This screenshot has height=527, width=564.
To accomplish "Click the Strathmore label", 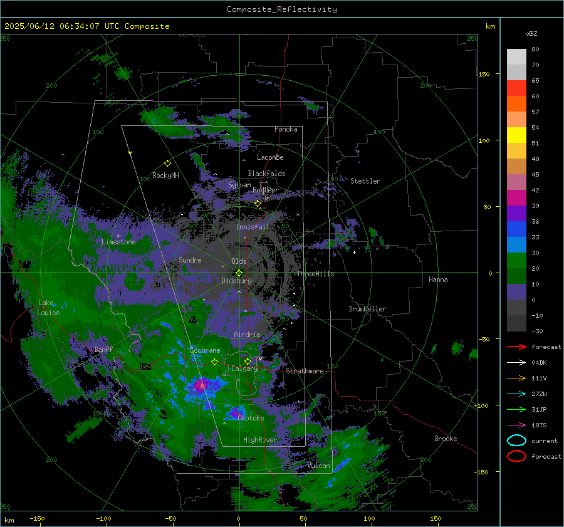I will click(x=305, y=371).
